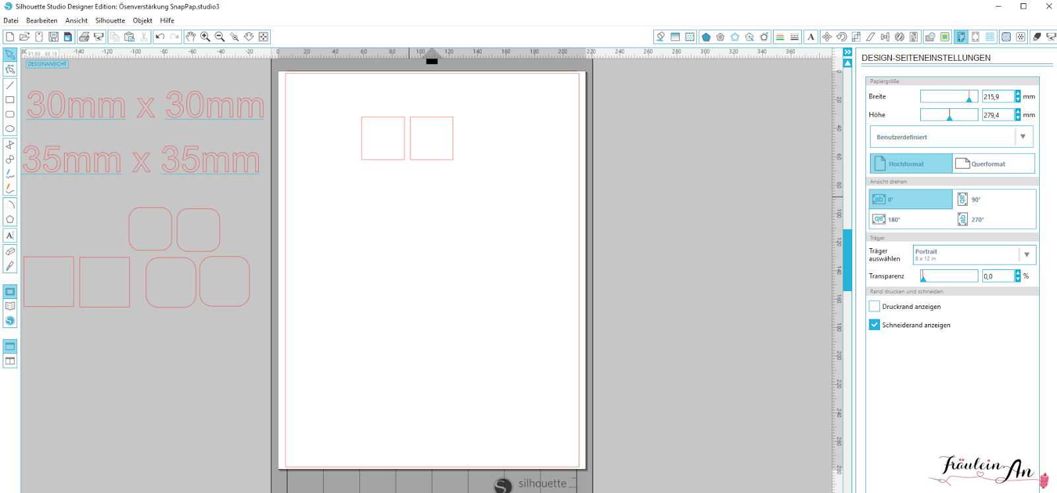
Task: Click the DESIGNANSICHT label button
Action: (47, 64)
